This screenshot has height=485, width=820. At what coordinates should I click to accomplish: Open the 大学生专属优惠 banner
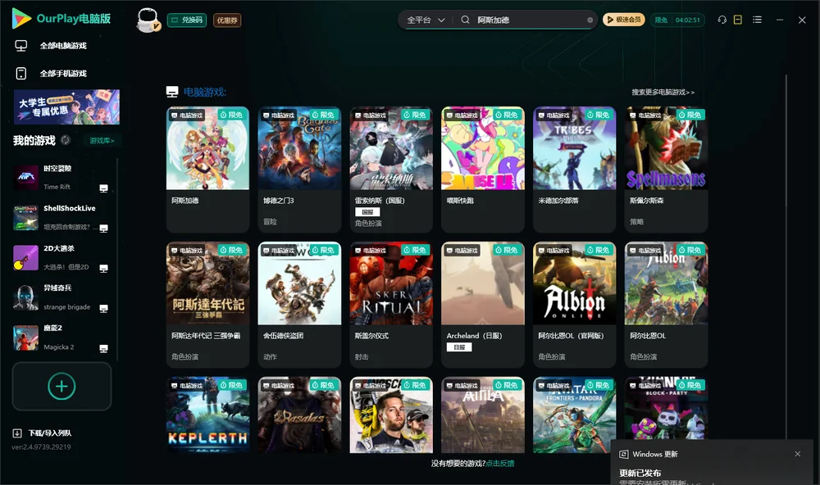pyautogui.click(x=67, y=107)
